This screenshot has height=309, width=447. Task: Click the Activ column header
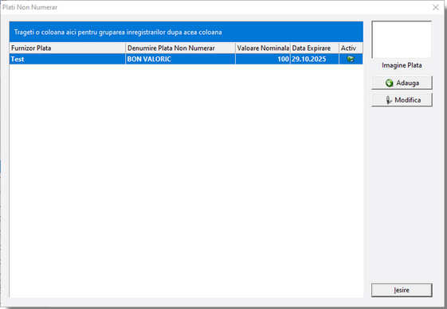tap(351, 48)
